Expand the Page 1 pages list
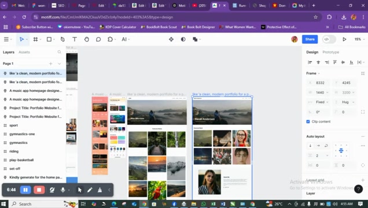Screen dimensions: 368x208 coord(60,64)
